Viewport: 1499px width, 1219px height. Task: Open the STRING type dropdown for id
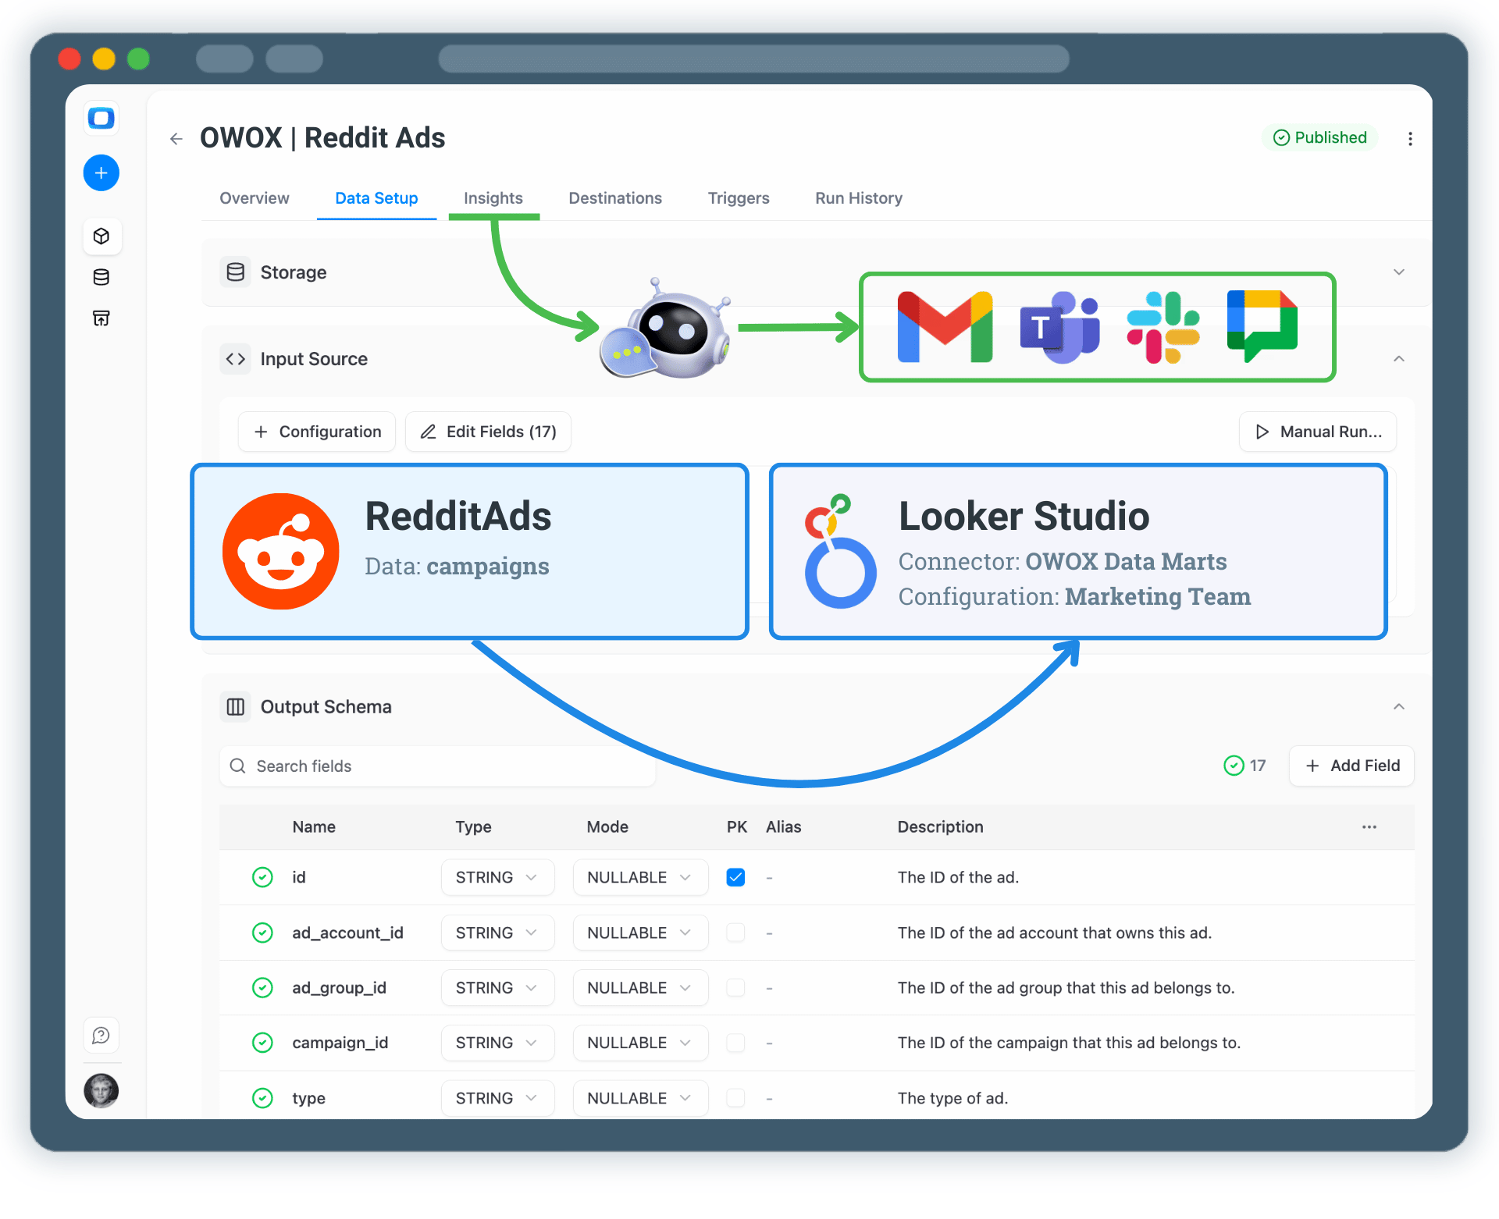click(497, 877)
